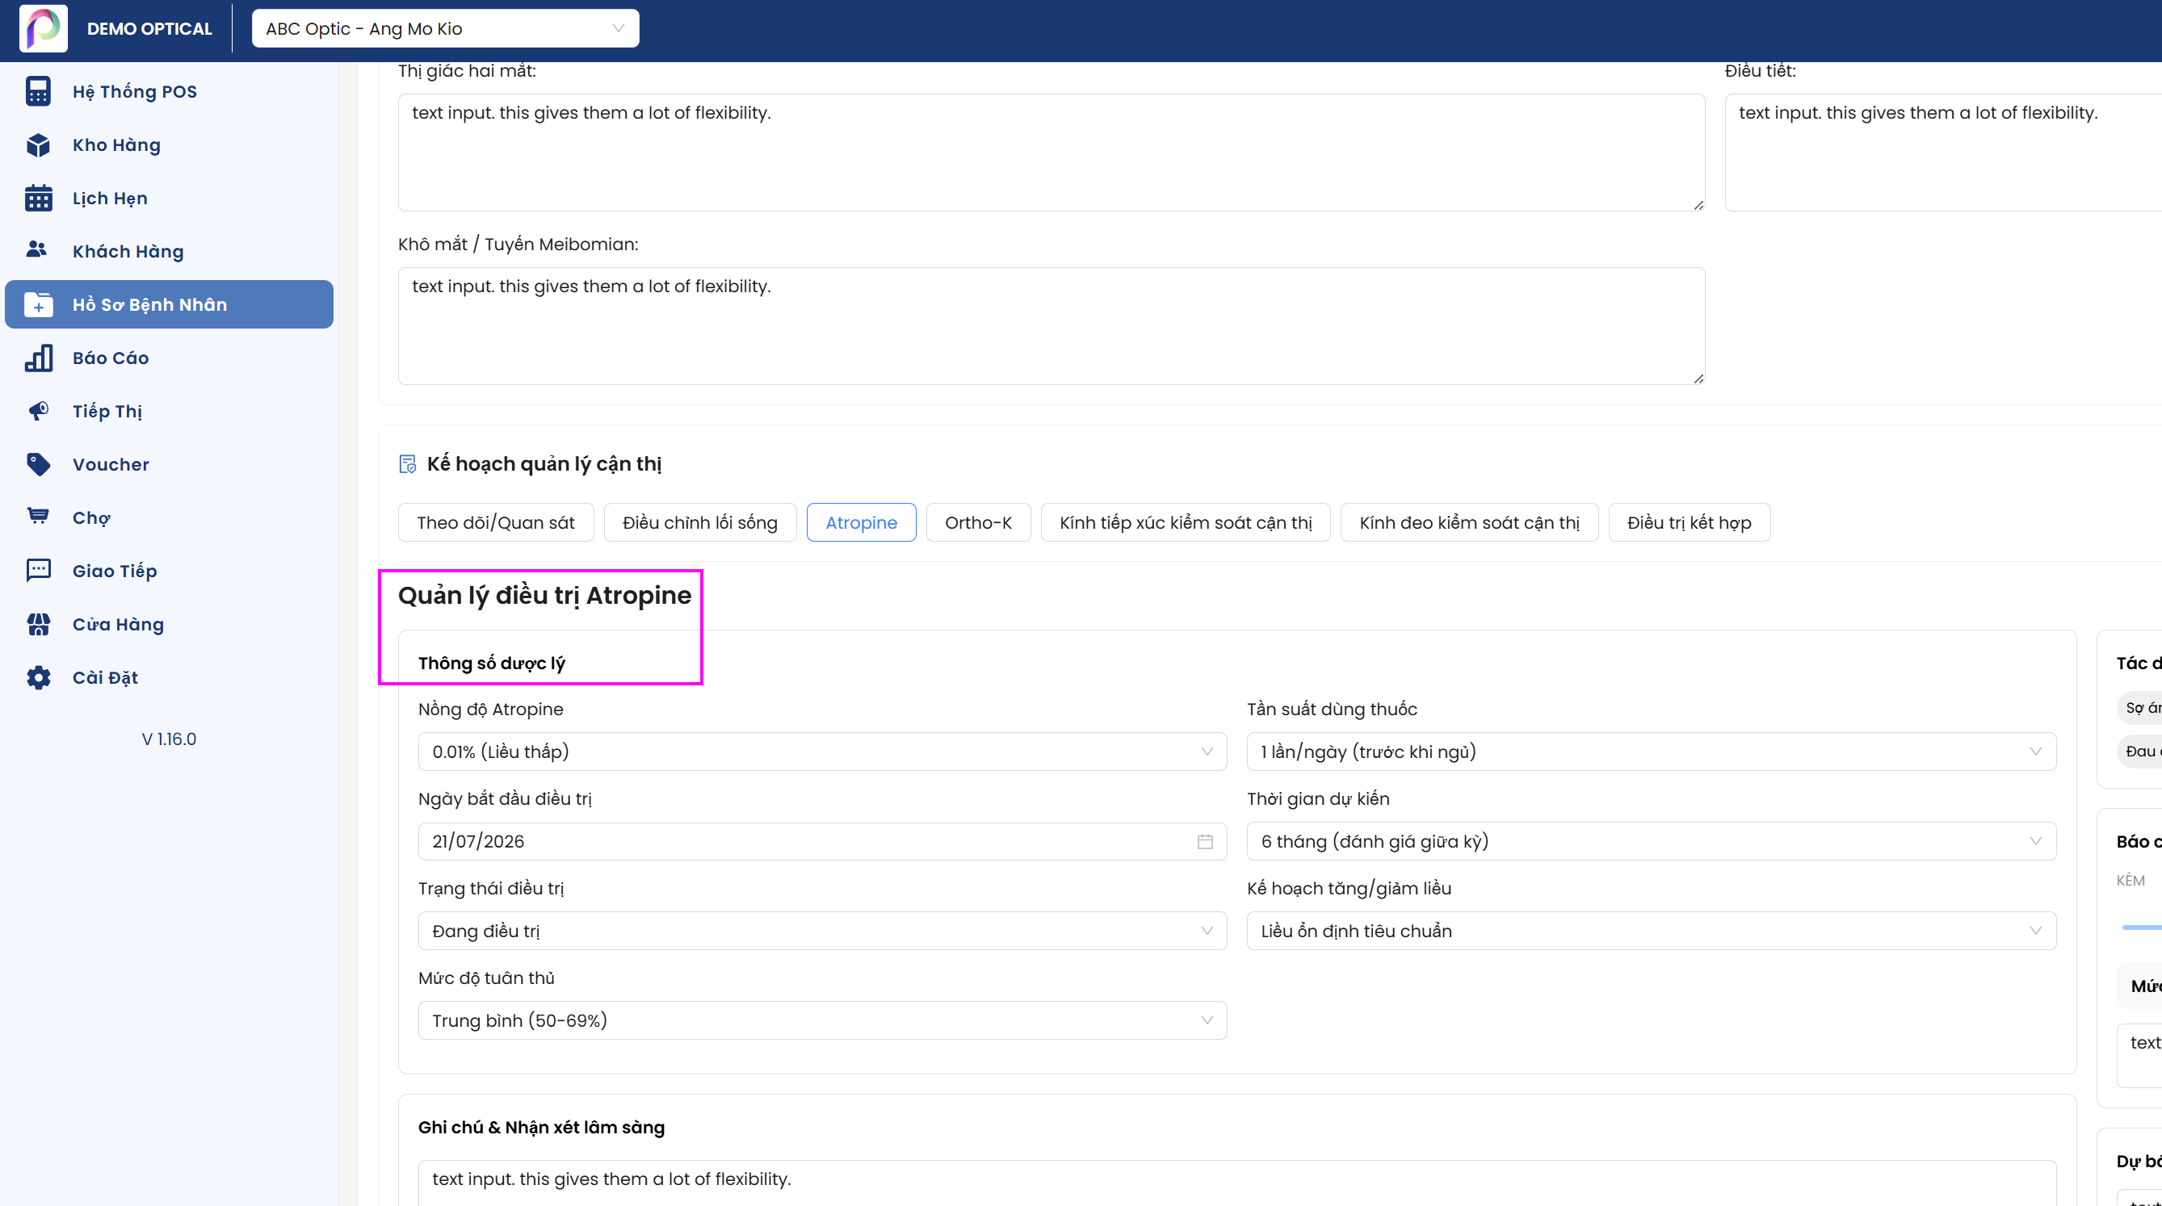Select the Kính đeo kiểm soát cận thị tab
2162x1206 pixels.
pyautogui.click(x=1469, y=522)
